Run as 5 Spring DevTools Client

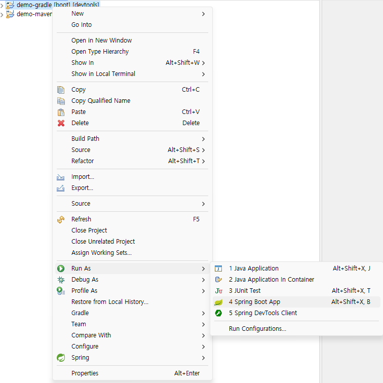tap(296, 313)
